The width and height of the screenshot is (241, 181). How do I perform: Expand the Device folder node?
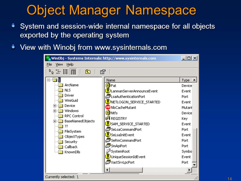[x=55, y=106]
